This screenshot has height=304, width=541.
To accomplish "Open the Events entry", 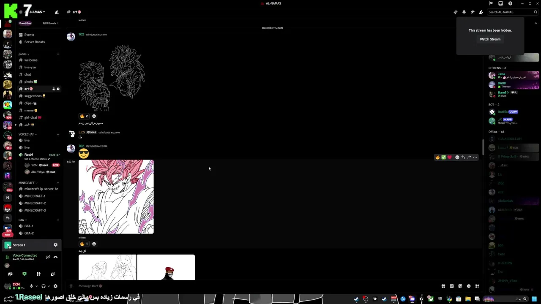I will pyautogui.click(x=29, y=35).
